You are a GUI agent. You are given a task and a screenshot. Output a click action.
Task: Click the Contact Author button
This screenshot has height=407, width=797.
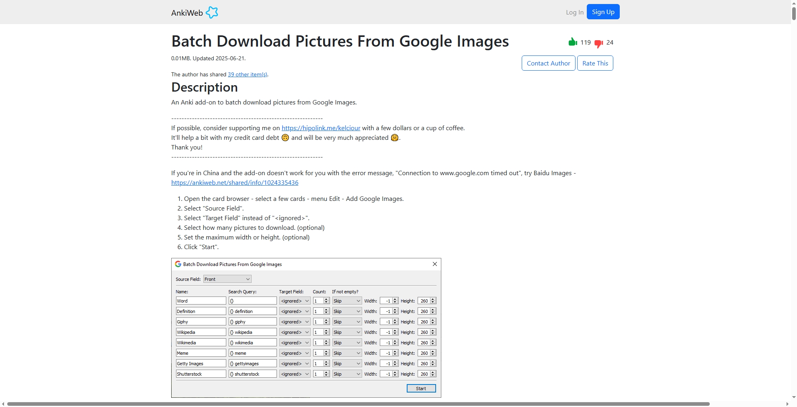[x=548, y=63]
